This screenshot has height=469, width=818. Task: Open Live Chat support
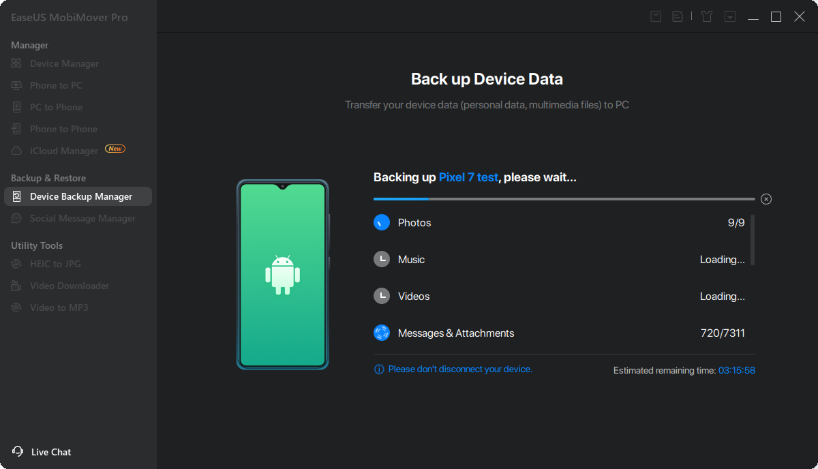[50, 452]
